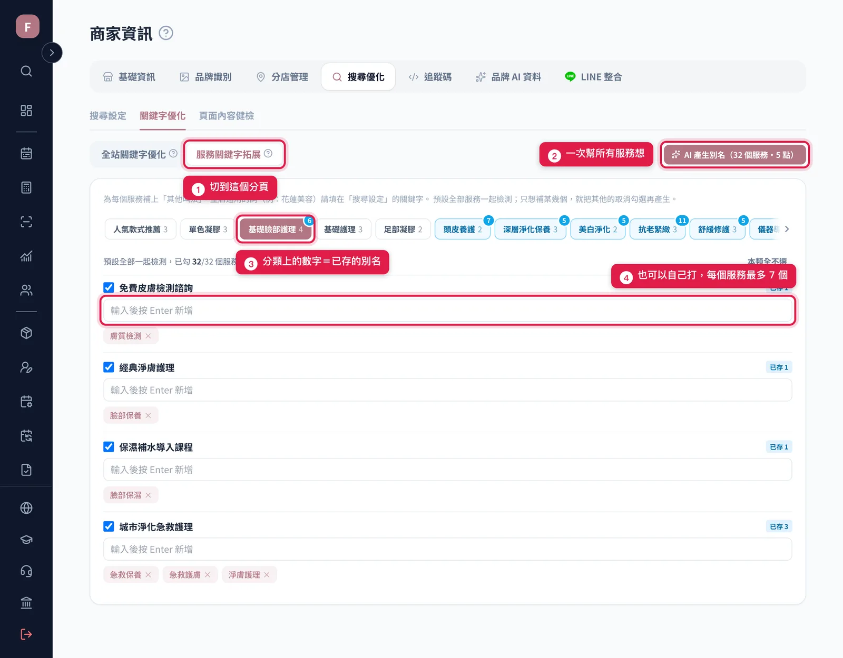
Task: Open the globe icon in sidebar
Action: (26, 508)
